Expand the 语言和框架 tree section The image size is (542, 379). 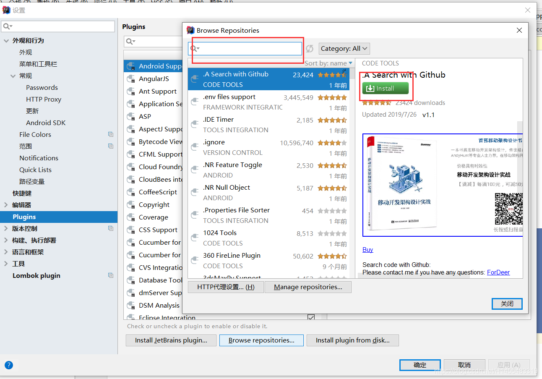pyautogui.click(x=6, y=252)
